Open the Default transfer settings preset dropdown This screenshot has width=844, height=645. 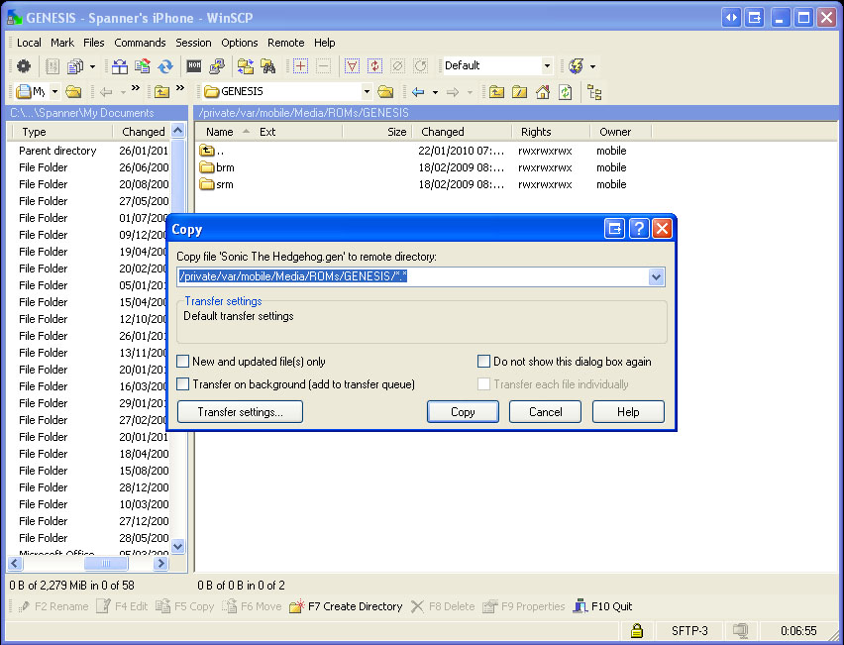[547, 66]
